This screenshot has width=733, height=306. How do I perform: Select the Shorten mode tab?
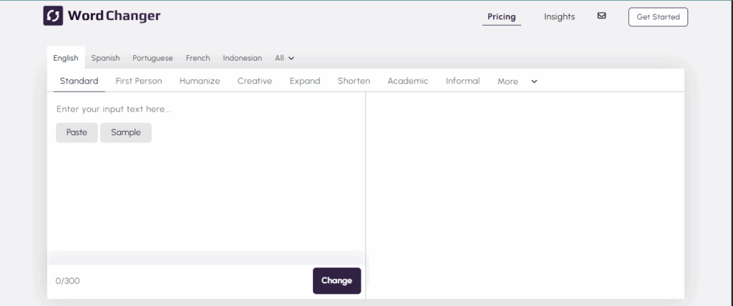[354, 81]
